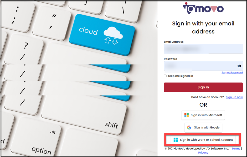Image resolution: width=247 pixels, height=157 pixels.
Task: Open the Forgot Password link
Action: [232, 72]
